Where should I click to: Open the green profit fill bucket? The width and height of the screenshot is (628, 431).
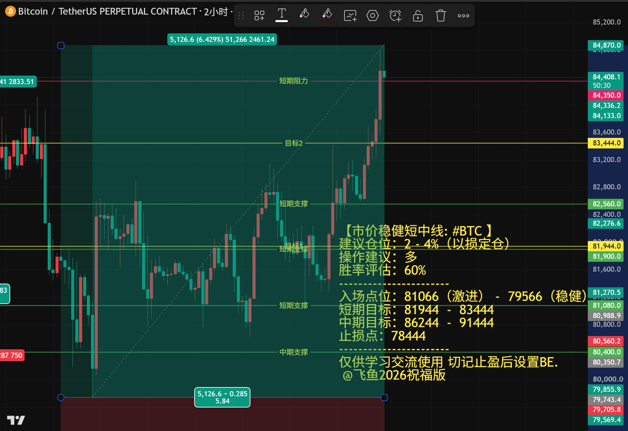pos(304,15)
